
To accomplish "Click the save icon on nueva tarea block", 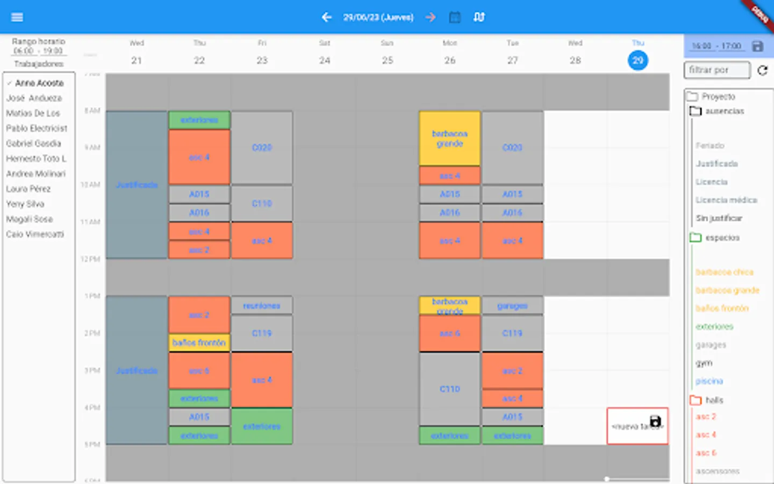I will click(x=655, y=421).
